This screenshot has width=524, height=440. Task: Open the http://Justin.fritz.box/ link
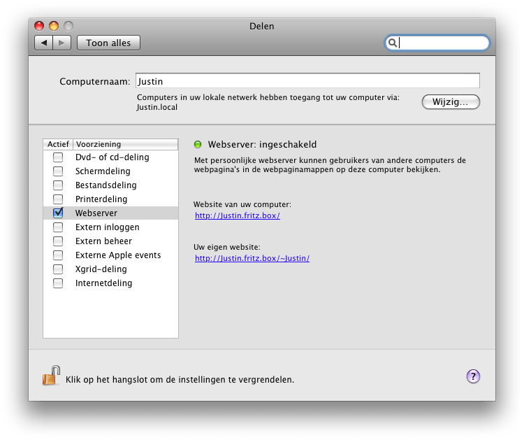point(238,216)
